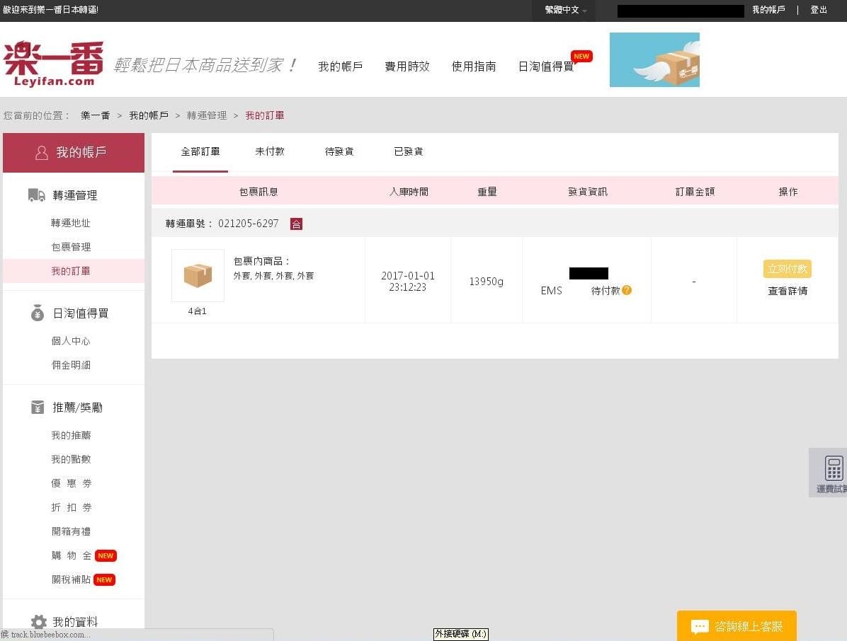Viewport: 847px width, 641px height.
Task: Click the flying package banner image
Action: click(654, 60)
